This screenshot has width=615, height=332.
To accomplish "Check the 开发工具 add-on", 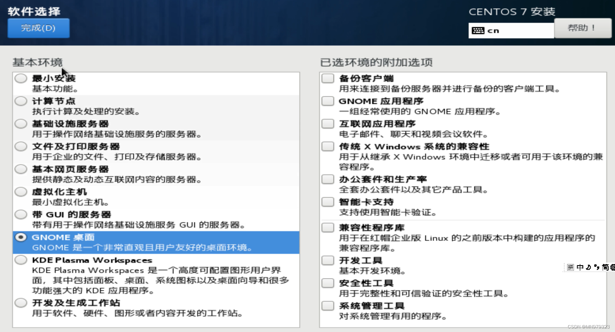I will (x=328, y=260).
